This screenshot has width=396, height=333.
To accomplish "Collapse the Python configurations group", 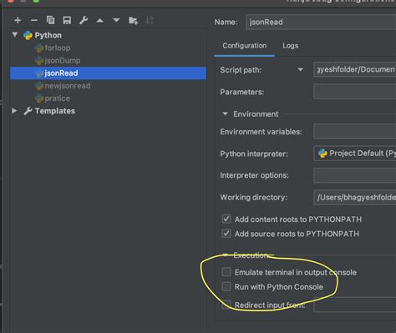I will tap(15, 35).
